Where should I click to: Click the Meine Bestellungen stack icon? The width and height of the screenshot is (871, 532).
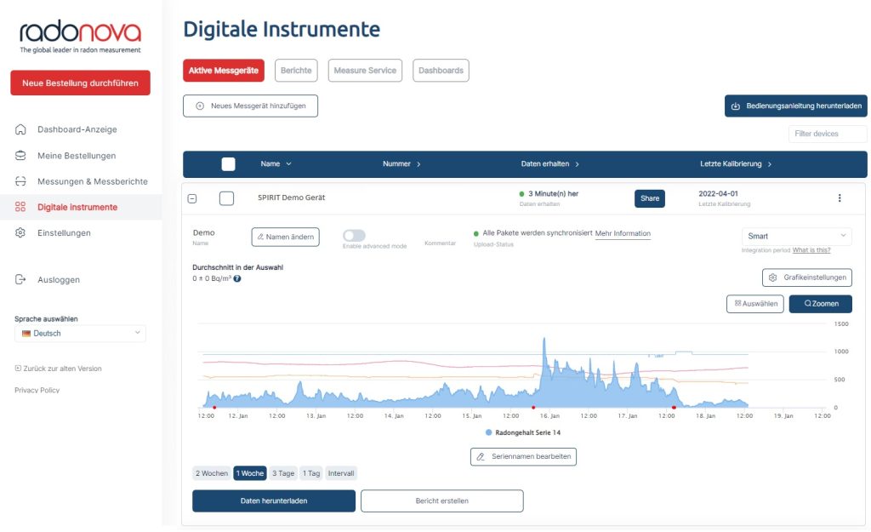click(x=20, y=156)
